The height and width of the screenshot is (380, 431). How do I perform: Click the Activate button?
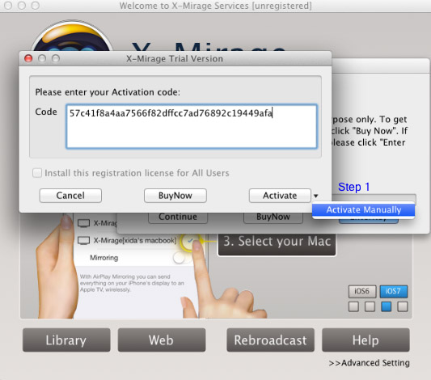[280, 196]
